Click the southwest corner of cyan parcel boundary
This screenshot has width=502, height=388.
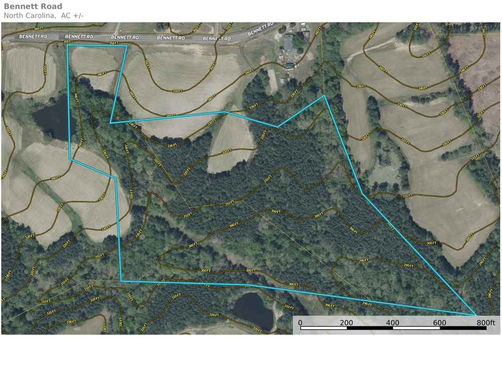click(x=121, y=281)
